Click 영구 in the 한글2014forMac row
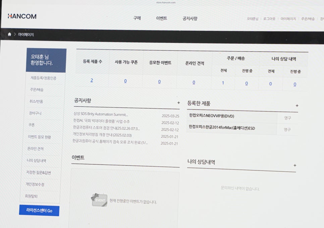The height and width of the screenshot is (228, 324). point(287,129)
